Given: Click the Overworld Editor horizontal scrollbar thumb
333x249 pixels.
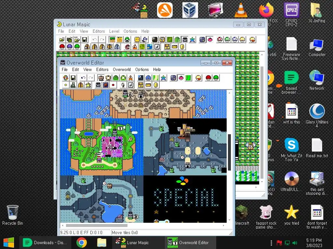Looking at the screenshot, I should click(x=97, y=226).
